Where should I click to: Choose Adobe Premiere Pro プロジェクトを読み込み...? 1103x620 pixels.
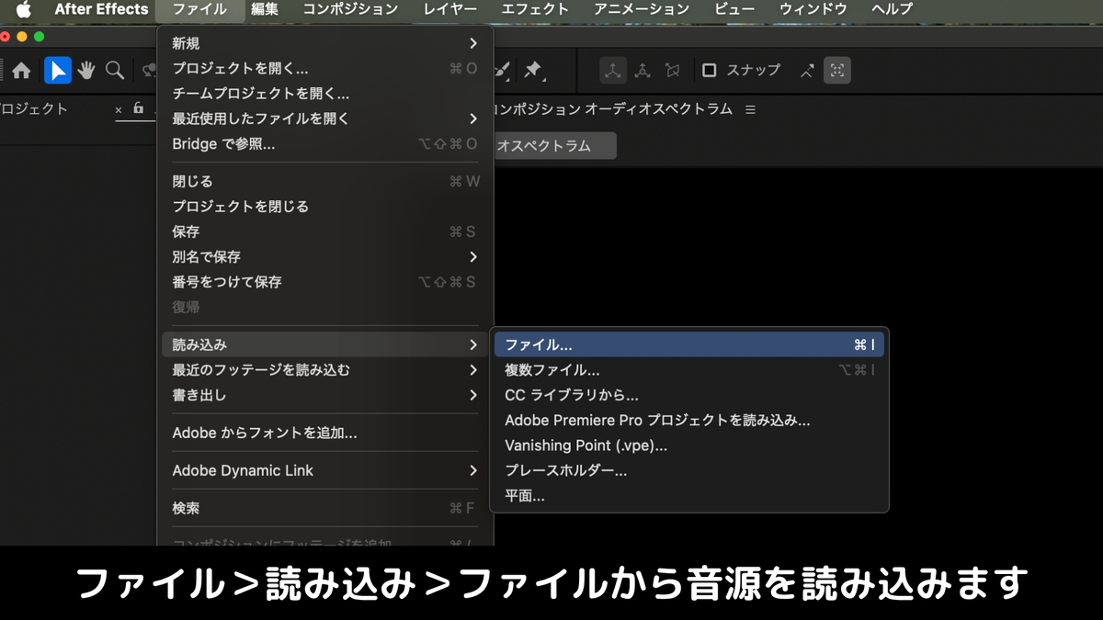pyautogui.click(x=689, y=421)
